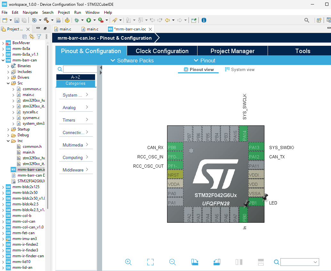
Task: Click the fit-to-view frame icon
Action: coord(150,262)
